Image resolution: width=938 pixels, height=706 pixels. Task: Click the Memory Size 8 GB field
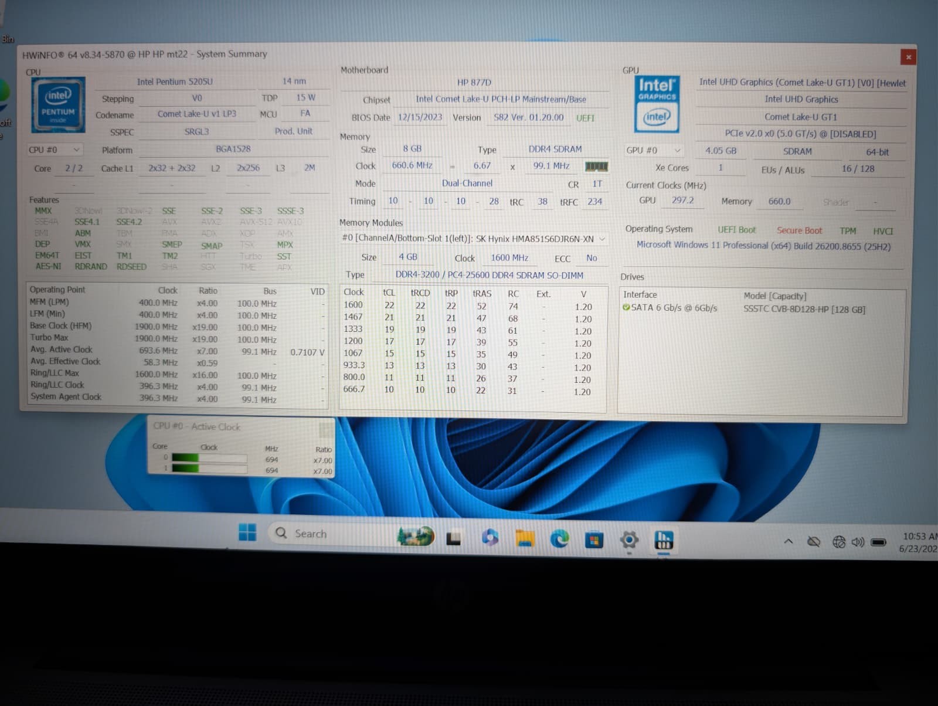pyautogui.click(x=412, y=148)
